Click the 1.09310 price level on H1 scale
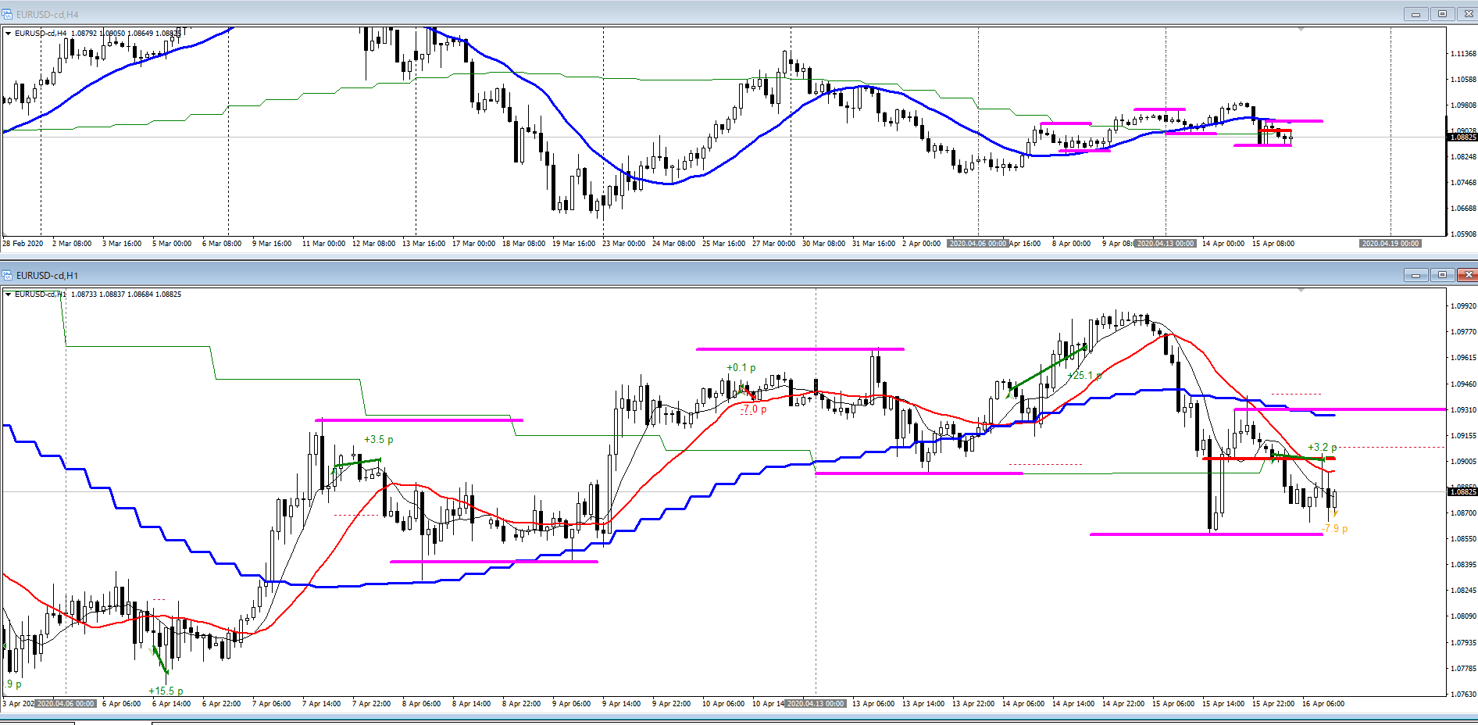1478x725 pixels. 1463,409
